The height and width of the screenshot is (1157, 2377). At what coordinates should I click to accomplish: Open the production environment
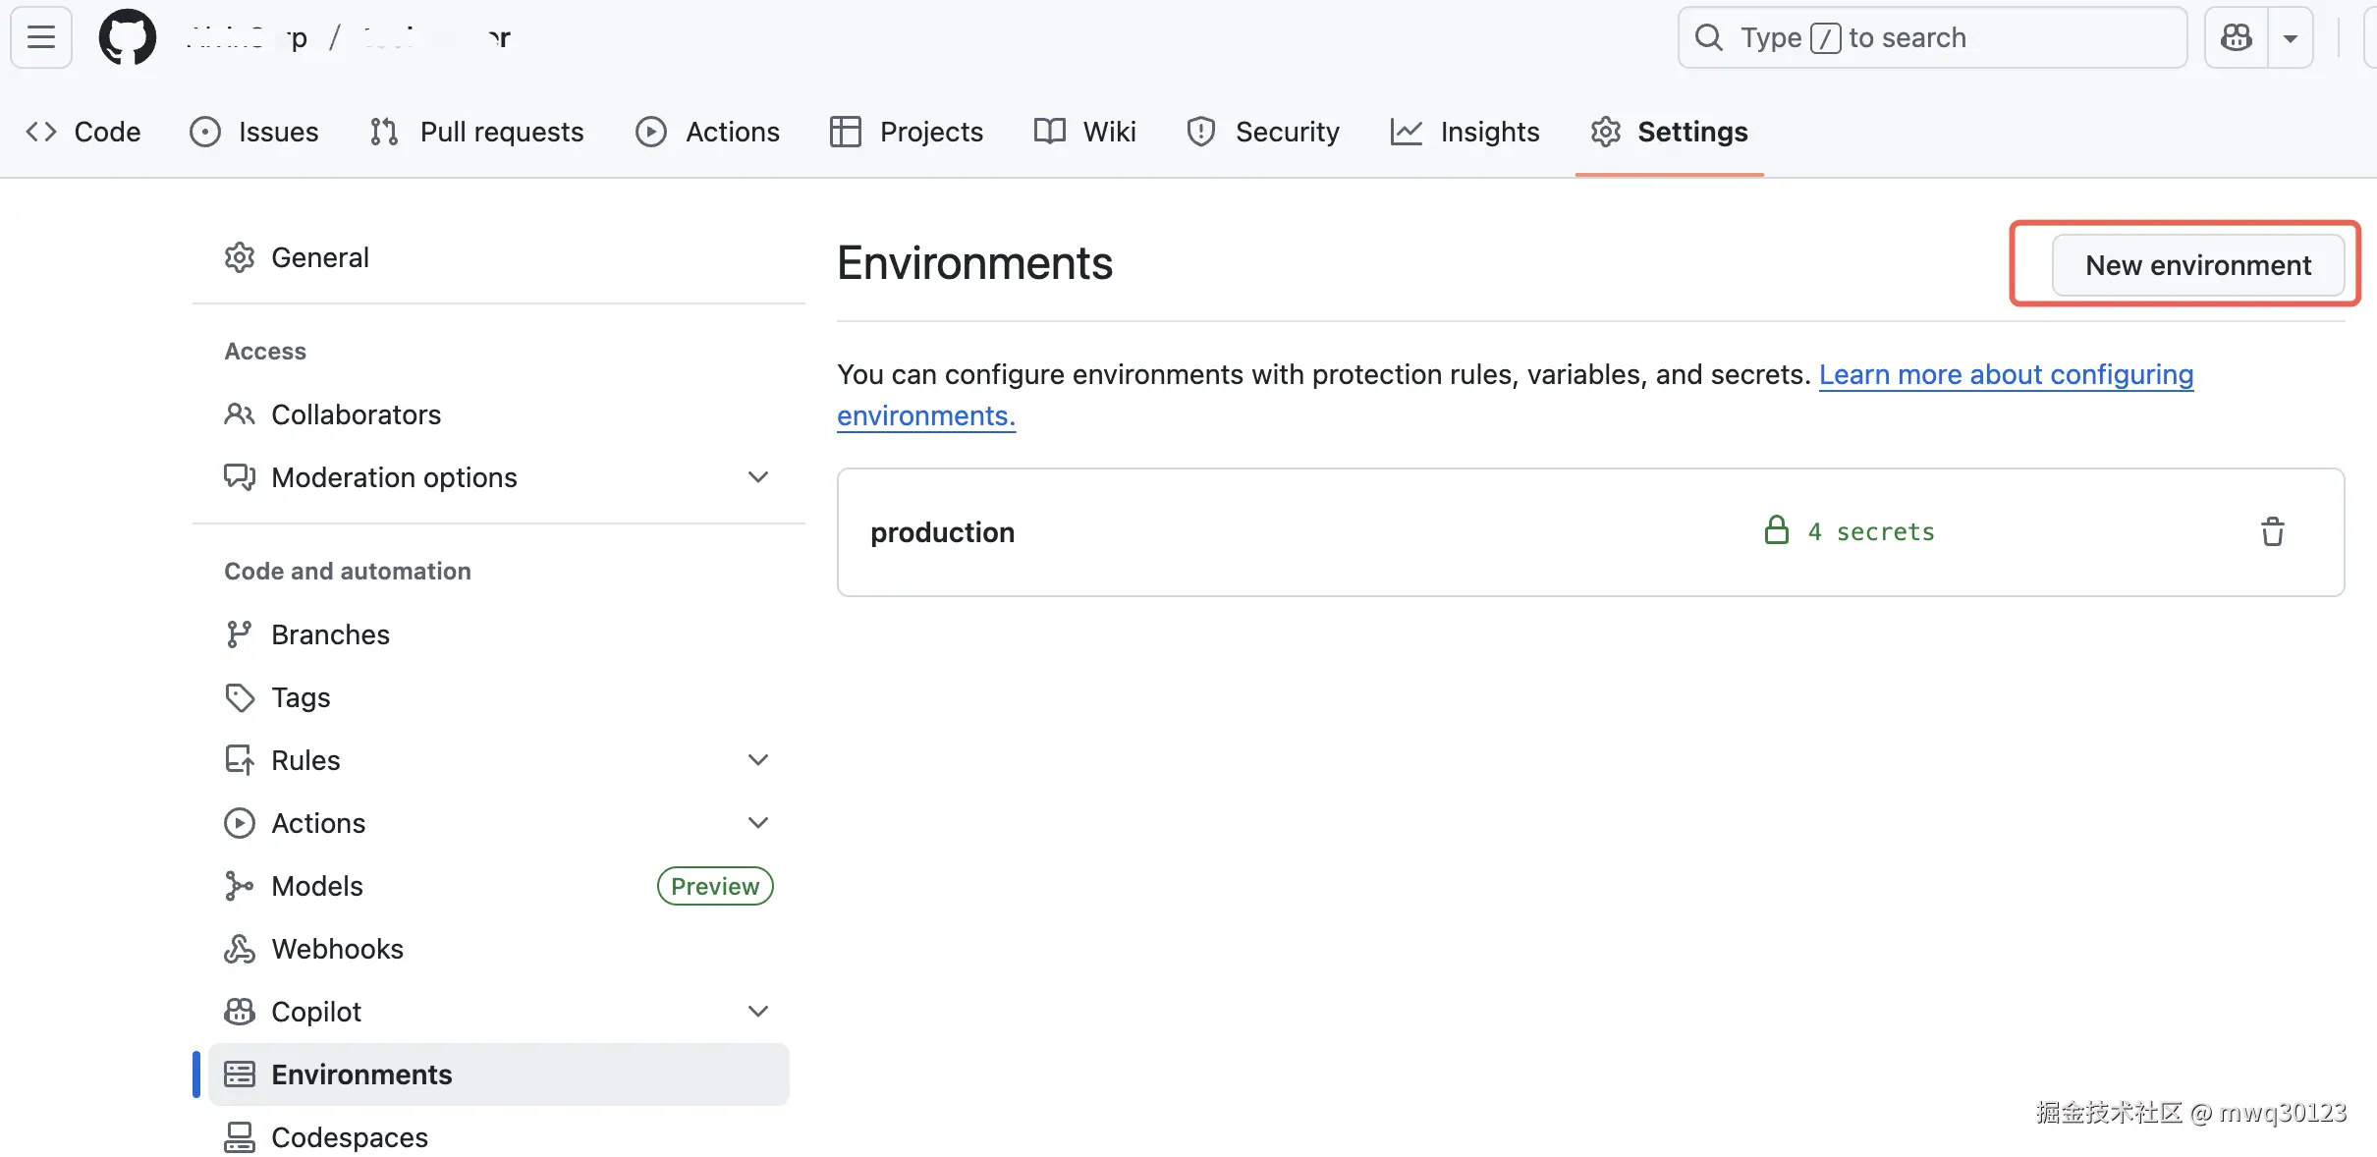[942, 532]
